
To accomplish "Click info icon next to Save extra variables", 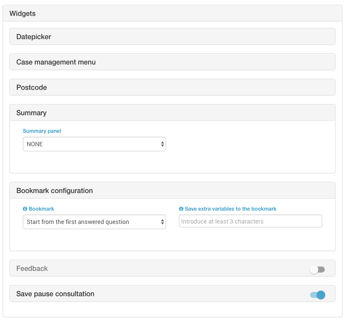I will point(181,209).
